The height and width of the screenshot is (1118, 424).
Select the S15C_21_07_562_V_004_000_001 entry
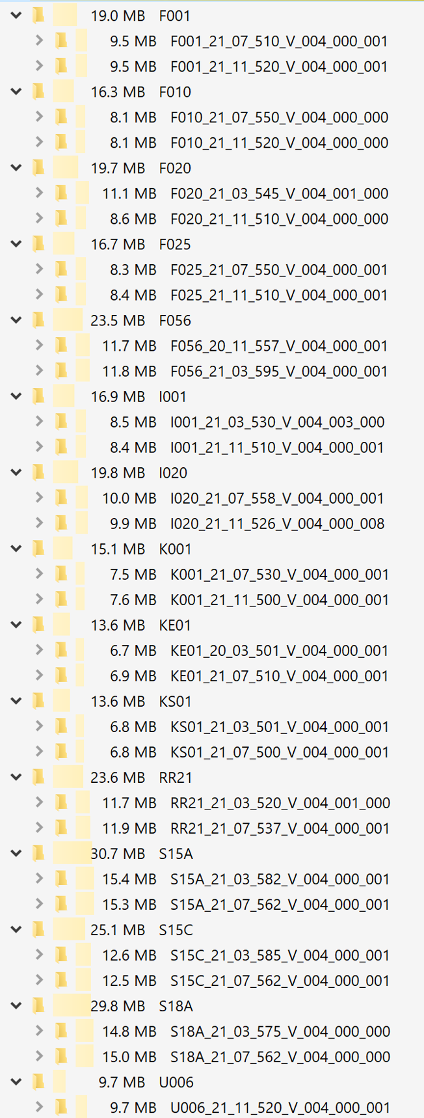280,981
